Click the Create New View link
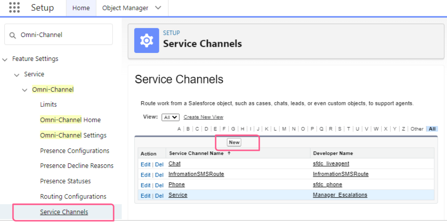The width and height of the screenshot is (447, 222). pos(203,117)
